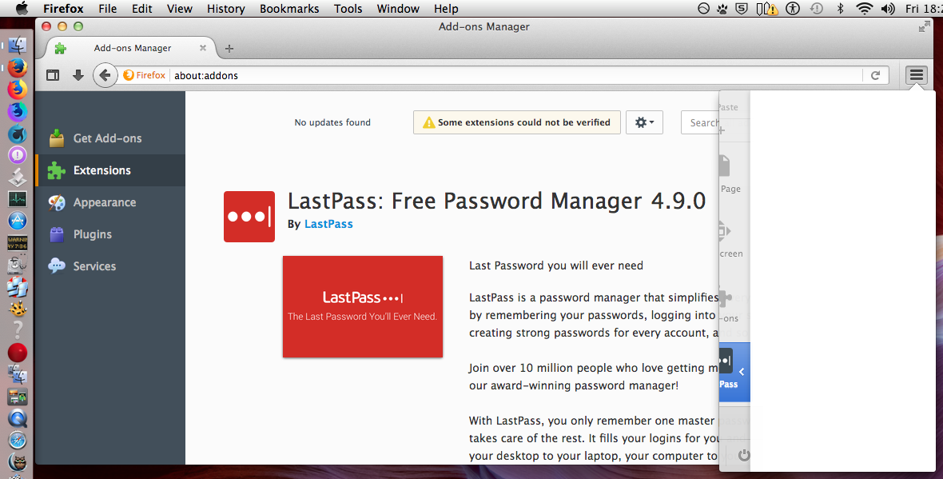The height and width of the screenshot is (479, 943).
Task: Follow the LastPass author link
Action: 328,224
